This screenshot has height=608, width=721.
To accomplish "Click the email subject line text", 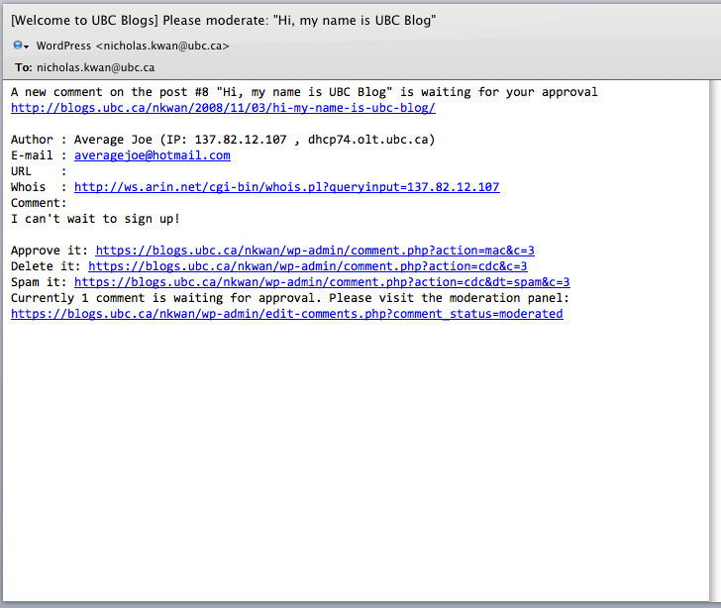I will click(x=224, y=21).
